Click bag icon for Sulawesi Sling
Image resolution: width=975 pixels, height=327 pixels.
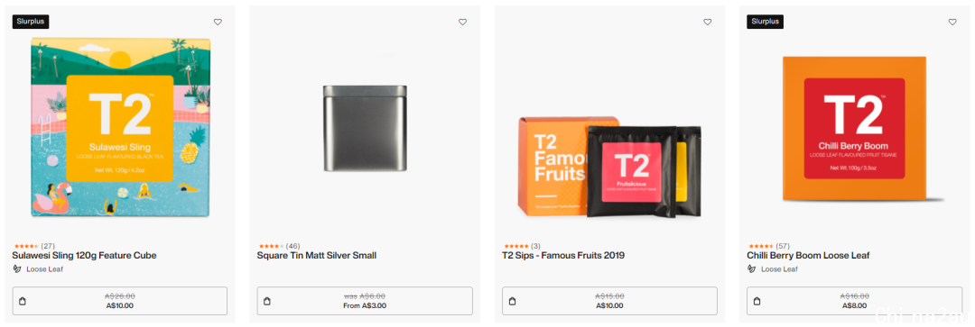pos(23,301)
